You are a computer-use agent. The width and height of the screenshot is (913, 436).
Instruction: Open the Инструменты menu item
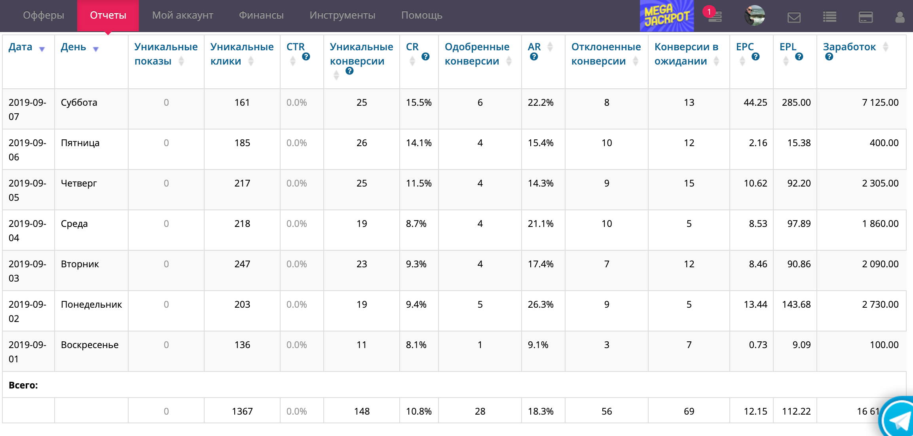(x=342, y=15)
